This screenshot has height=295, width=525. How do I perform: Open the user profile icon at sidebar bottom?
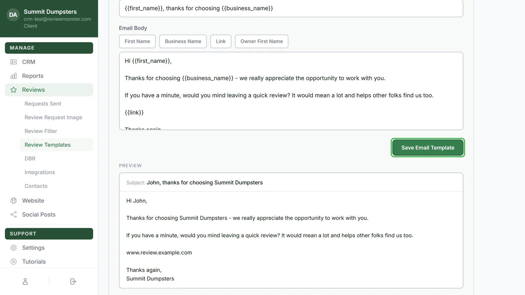tap(25, 282)
